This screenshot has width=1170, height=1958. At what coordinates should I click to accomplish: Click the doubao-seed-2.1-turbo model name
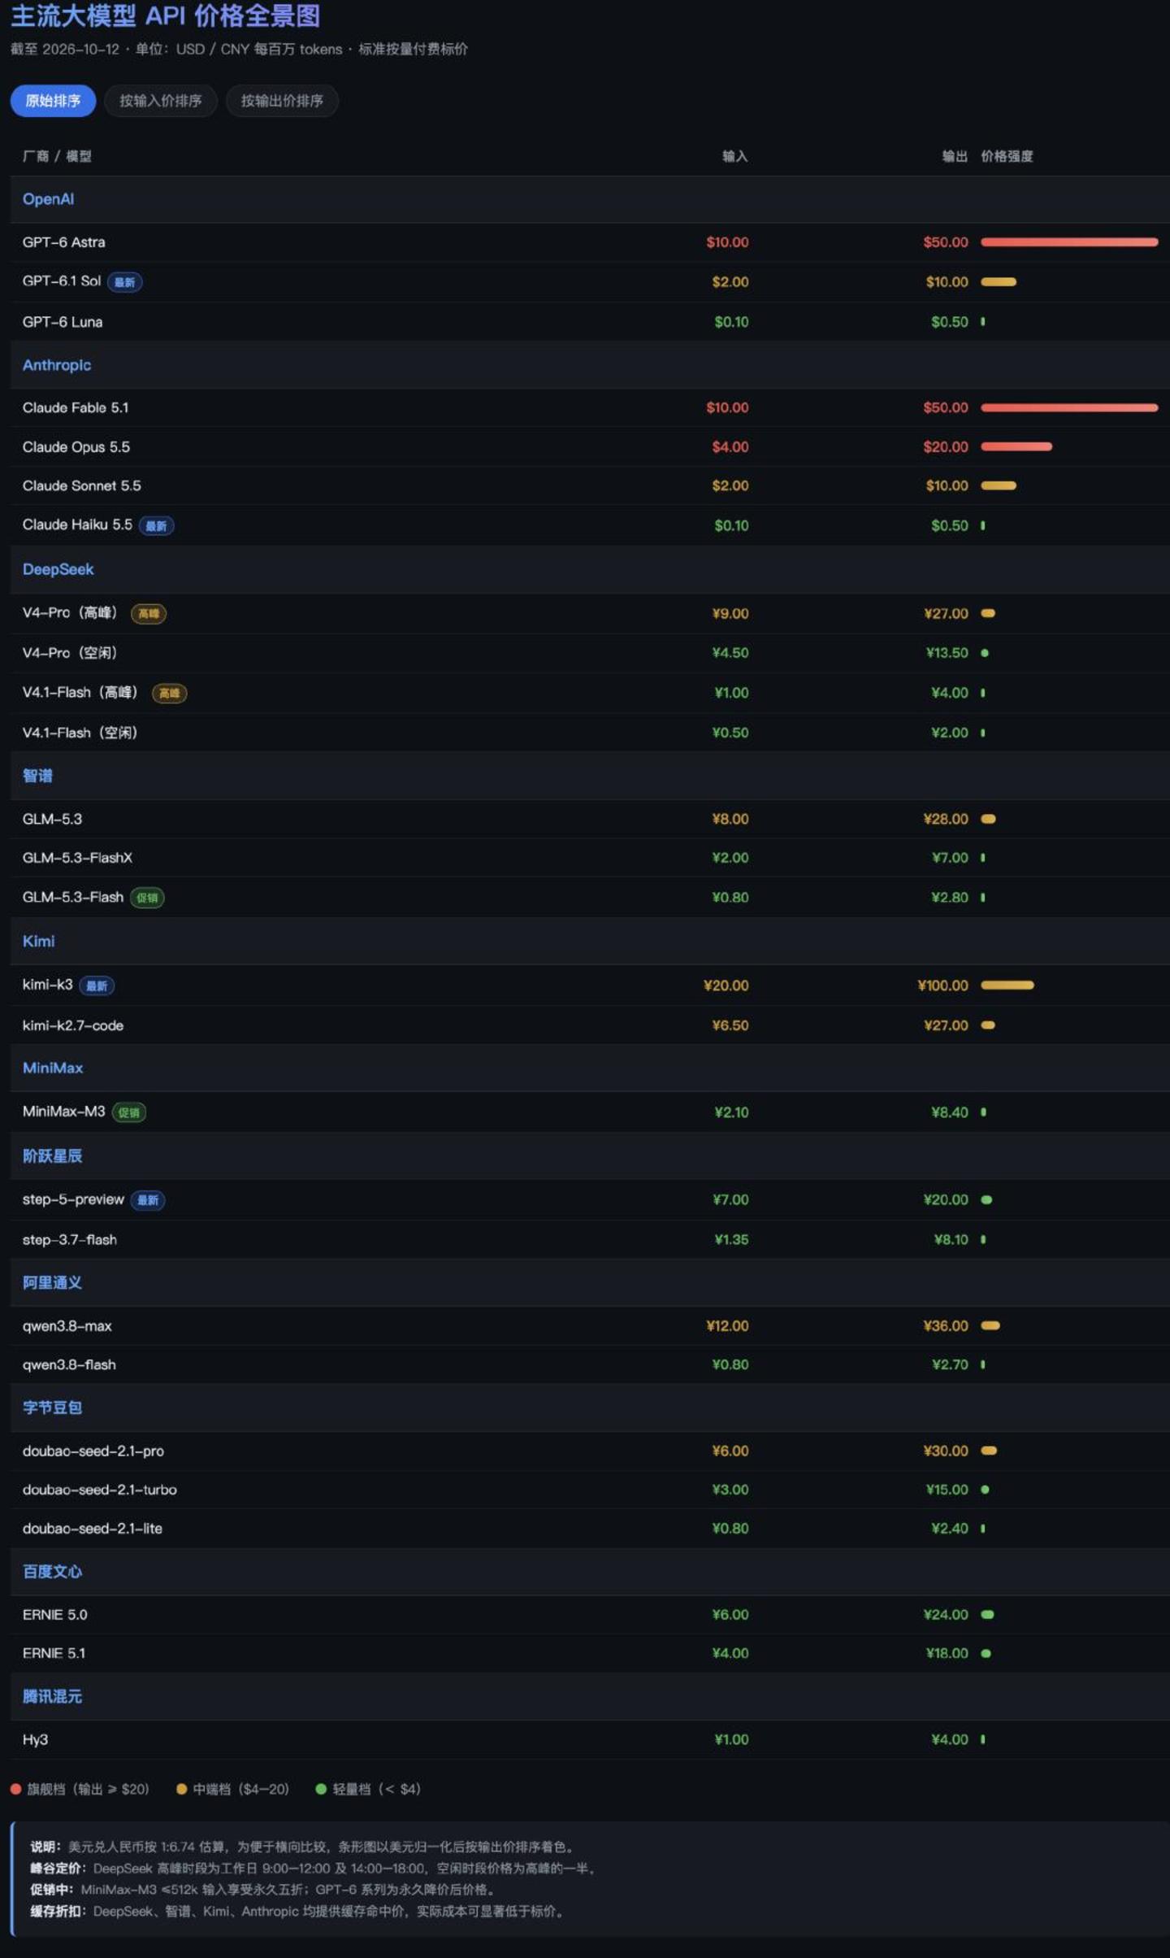pos(100,1490)
